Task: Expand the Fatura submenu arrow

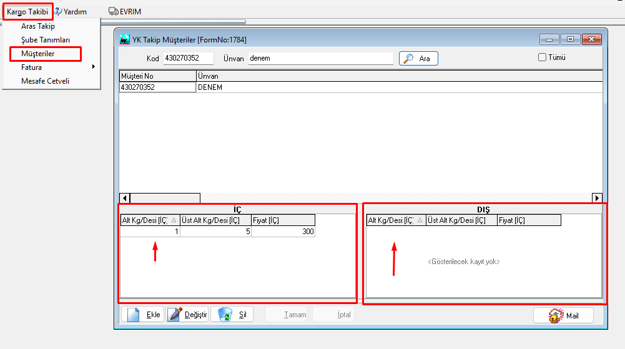Action: coord(93,67)
